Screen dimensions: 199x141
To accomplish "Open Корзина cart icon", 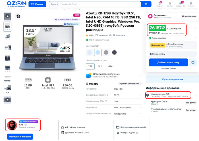I will pyautogui.click(x=191, y=4).
